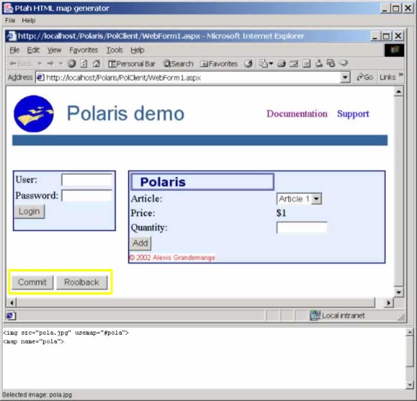This screenshot has width=417, height=401.
Task: Click the status bar page icon
Action: coord(11,315)
